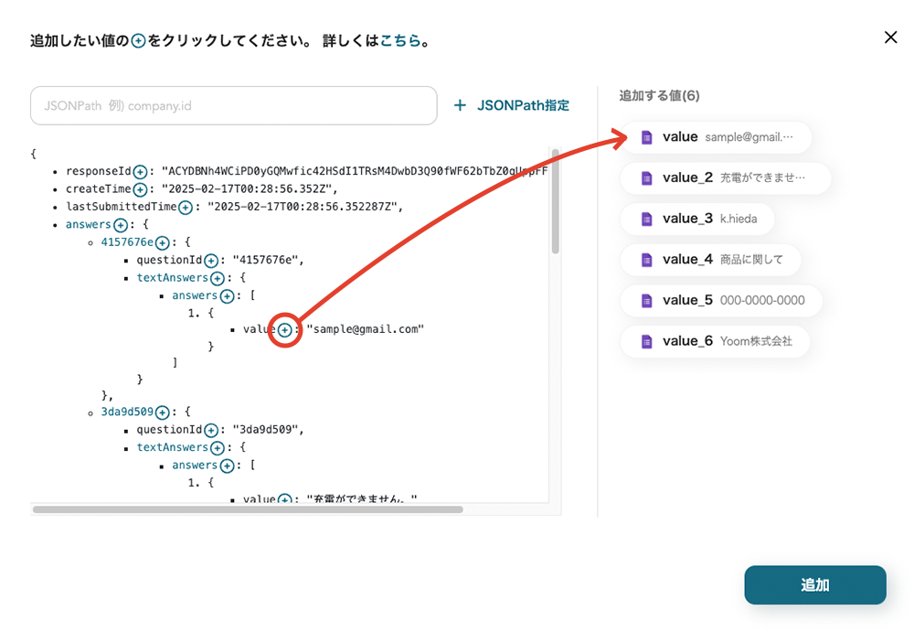The width and height of the screenshot is (914, 632).
Task: Click the 追加 button
Action: 815,584
